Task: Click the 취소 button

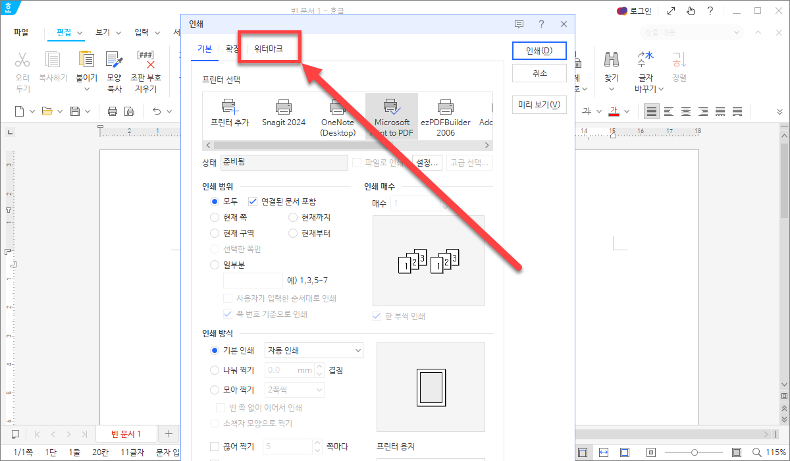Action: [539, 73]
